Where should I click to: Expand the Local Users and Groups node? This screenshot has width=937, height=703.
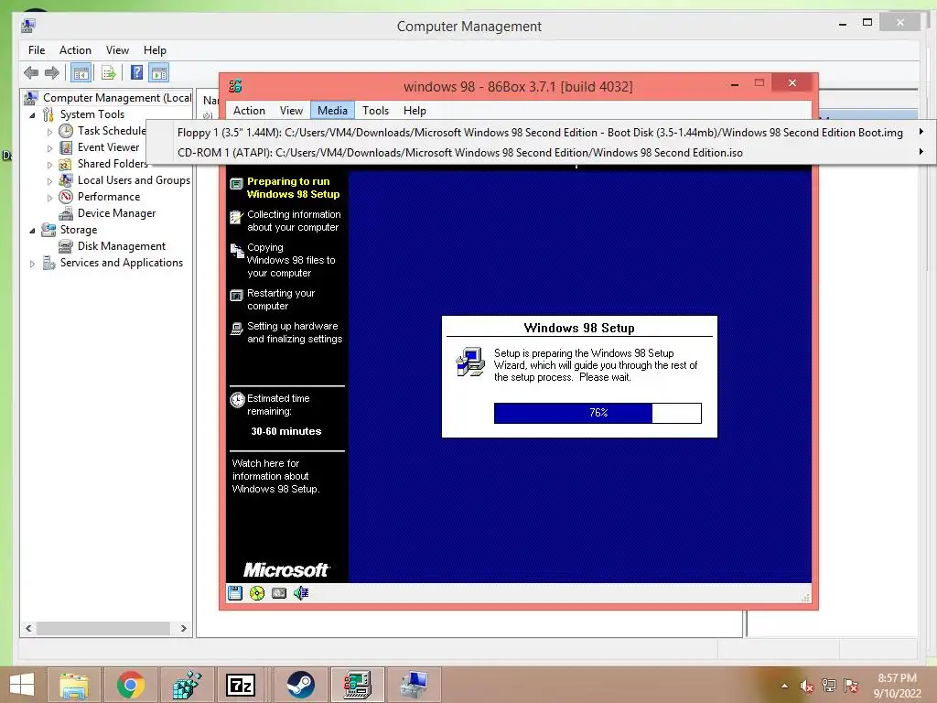click(49, 180)
